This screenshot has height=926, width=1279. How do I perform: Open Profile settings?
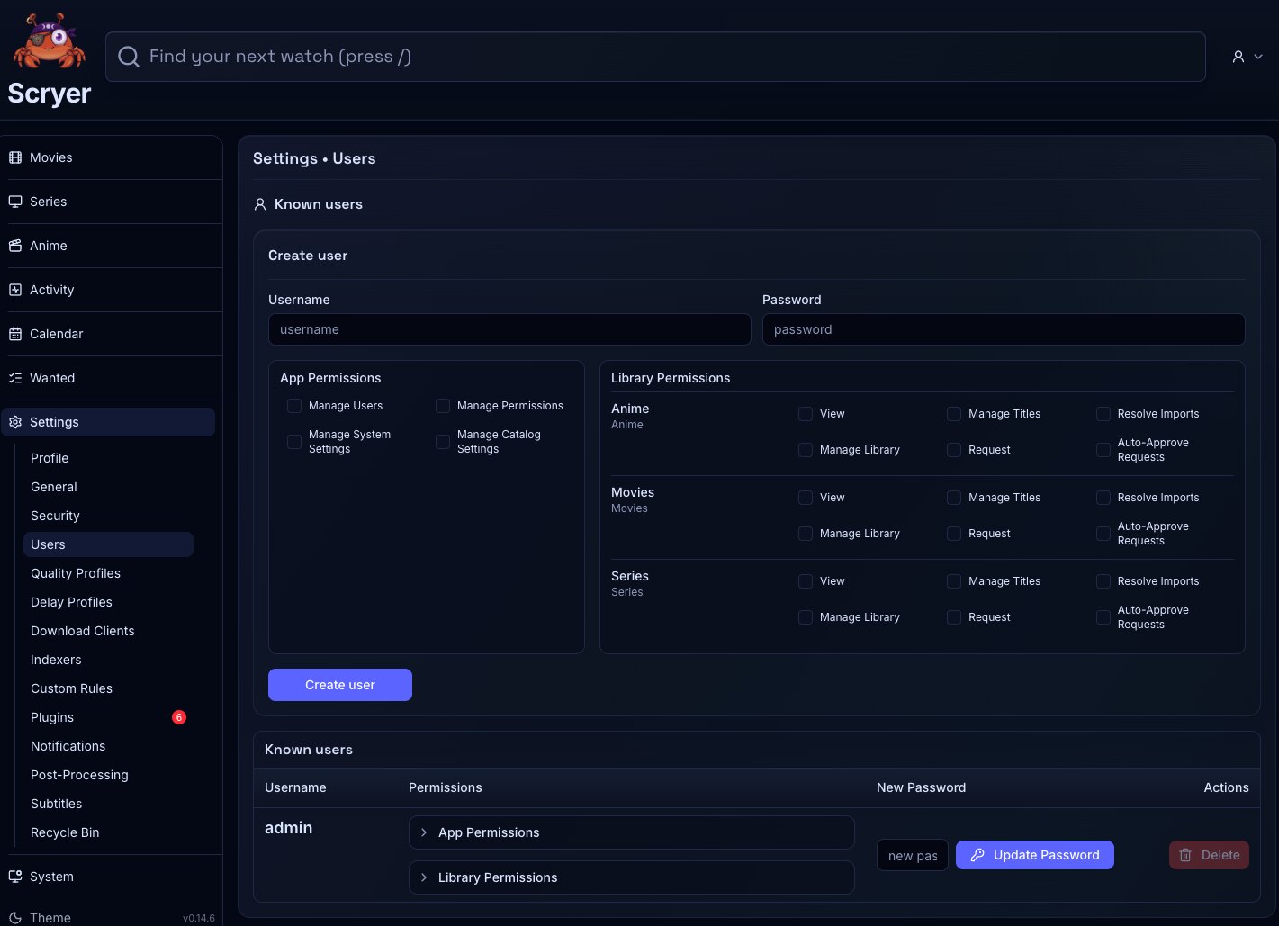108,458
